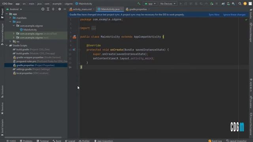Open the Build bottom tab
The width and height of the screenshot is (253, 142).
57,141
